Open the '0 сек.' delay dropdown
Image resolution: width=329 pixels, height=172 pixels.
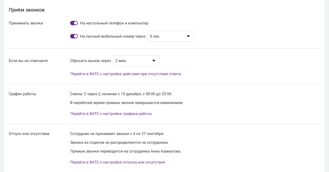click(167, 36)
